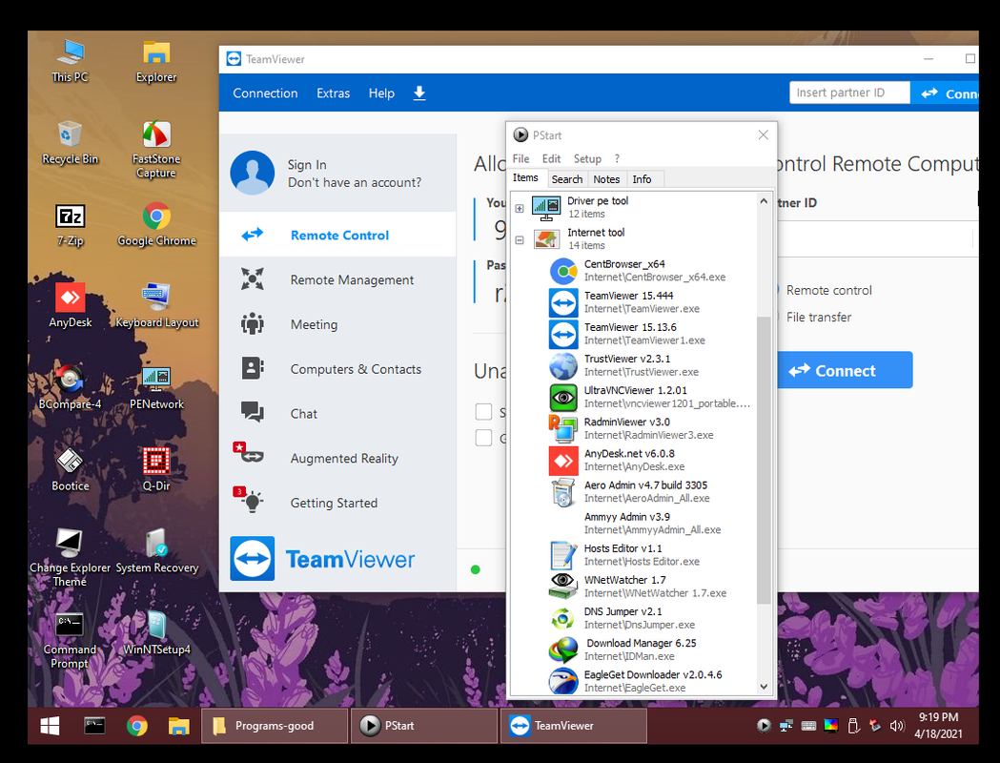Tick first unattended access checkbox
1000x763 pixels.
(483, 412)
